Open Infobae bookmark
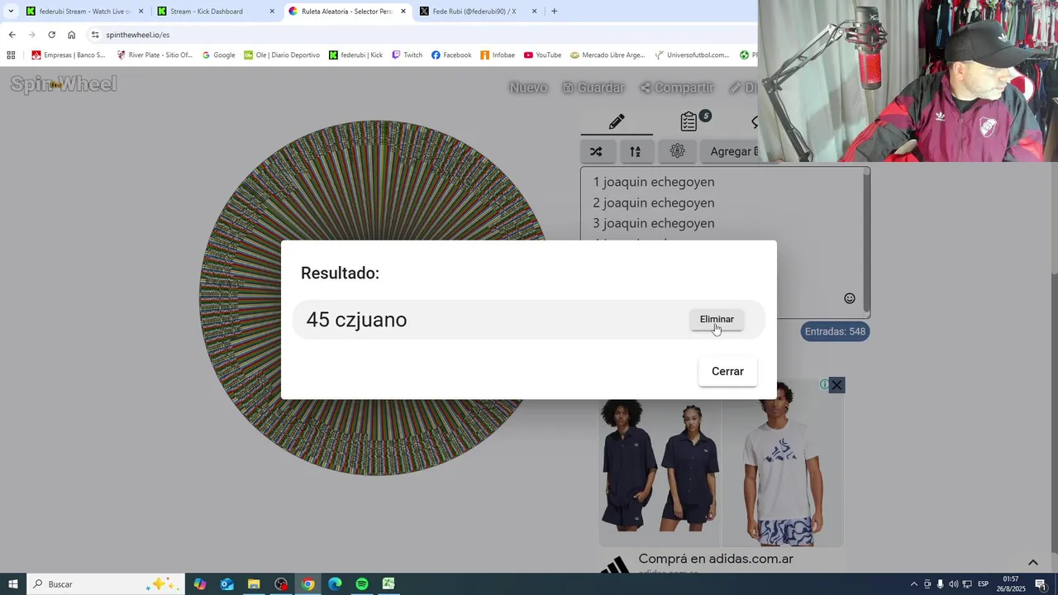Screen dimensions: 1058x595 coord(498,55)
